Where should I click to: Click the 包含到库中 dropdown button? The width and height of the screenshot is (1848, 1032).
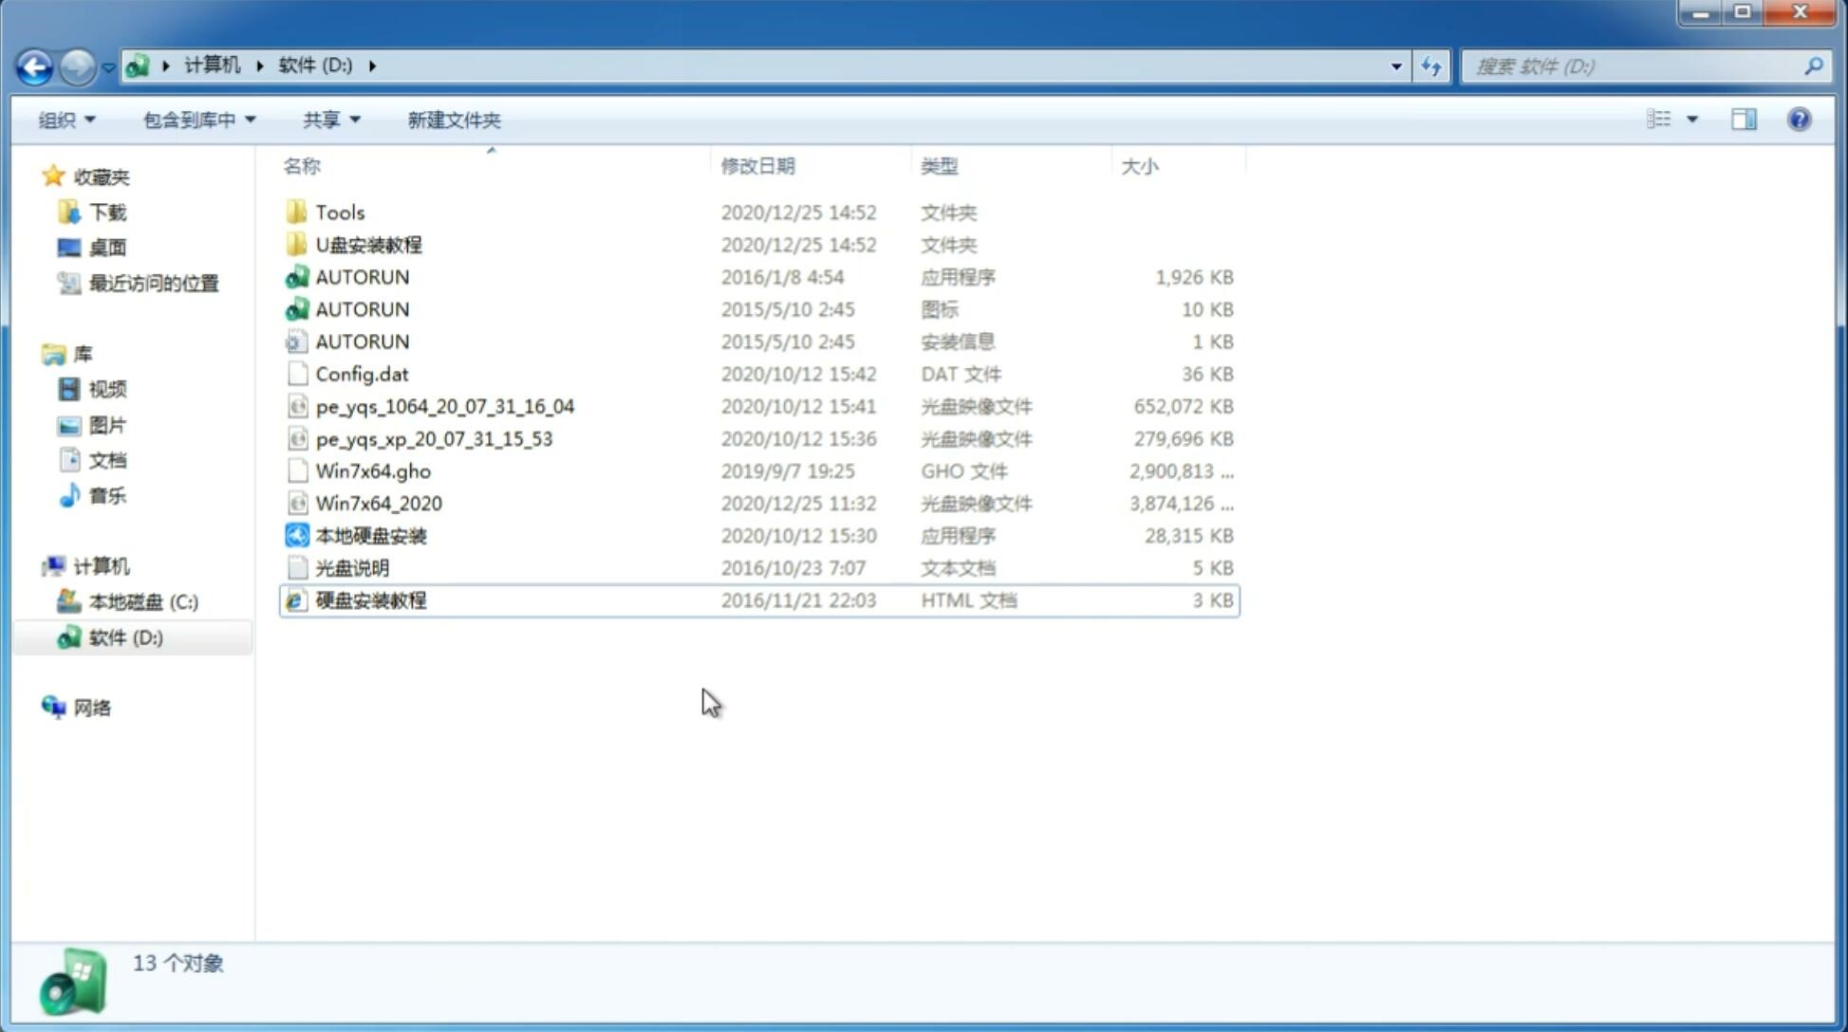(x=196, y=120)
